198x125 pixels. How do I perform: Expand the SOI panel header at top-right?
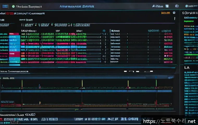(190, 13)
